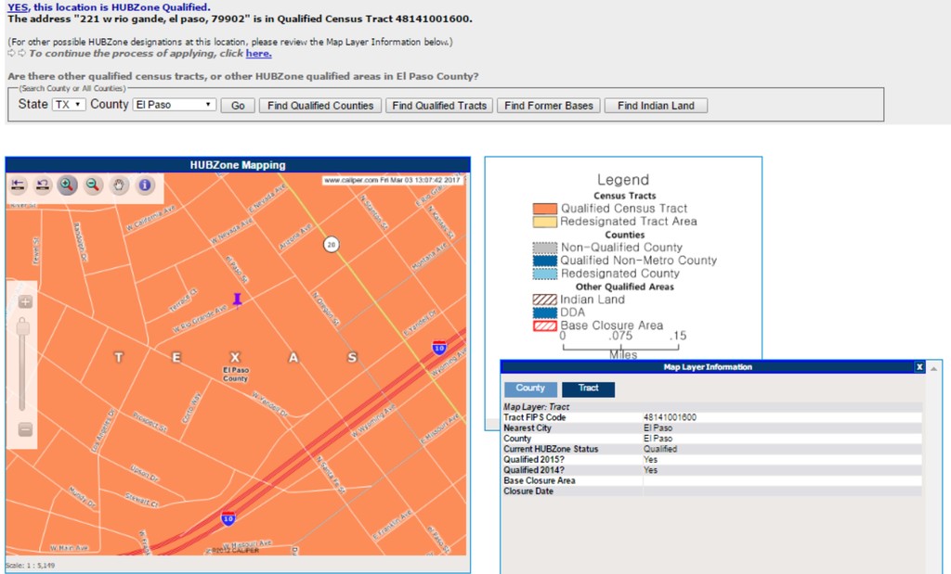Click the purple location pin on map
Image resolution: width=951 pixels, height=574 pixels.
[x=238, y=299]
